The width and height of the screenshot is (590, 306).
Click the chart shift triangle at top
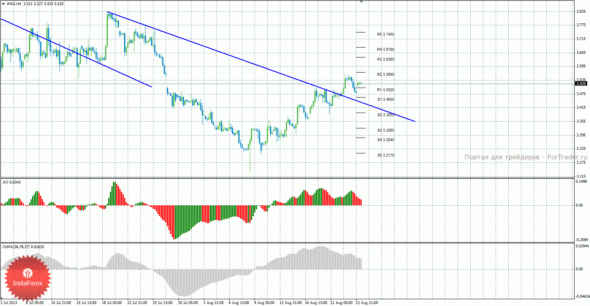pyautogui.click(x=361, y=2)
